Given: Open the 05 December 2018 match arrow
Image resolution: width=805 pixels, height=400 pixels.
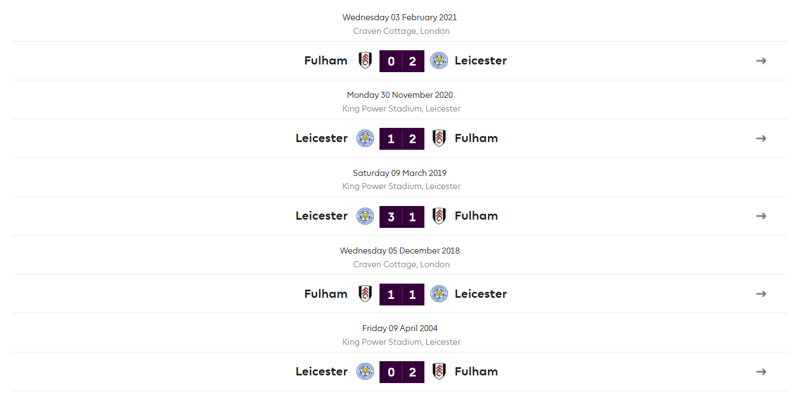Looking at the screenshot, I should coord(761,294).
